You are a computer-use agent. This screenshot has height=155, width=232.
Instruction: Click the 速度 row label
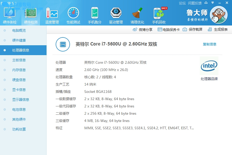(x=59, y=70)
